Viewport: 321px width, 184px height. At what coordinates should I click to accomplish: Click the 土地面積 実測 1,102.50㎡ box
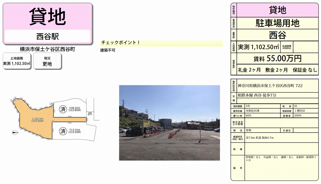17,61
